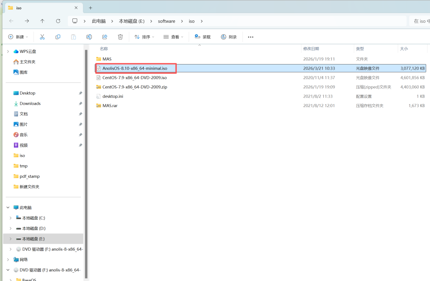
Task: Select the iso tab title
Action: point(19,8)
